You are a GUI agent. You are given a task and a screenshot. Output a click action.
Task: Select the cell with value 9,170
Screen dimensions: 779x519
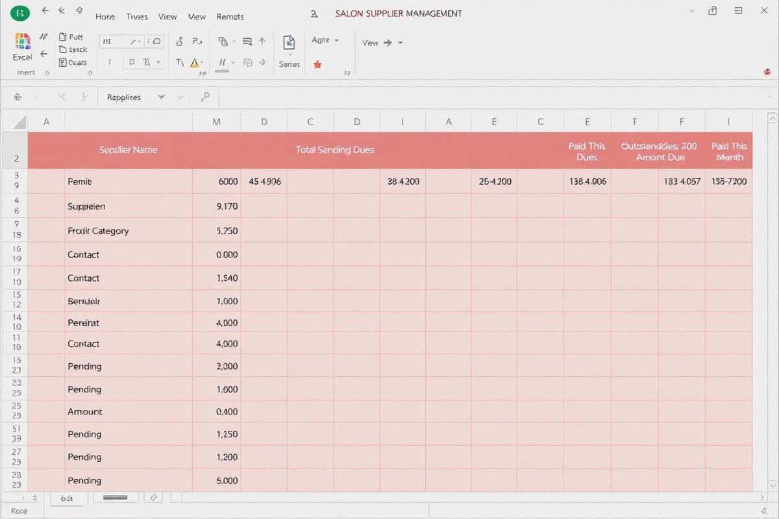pyautogui.click(x=216, y=206)
